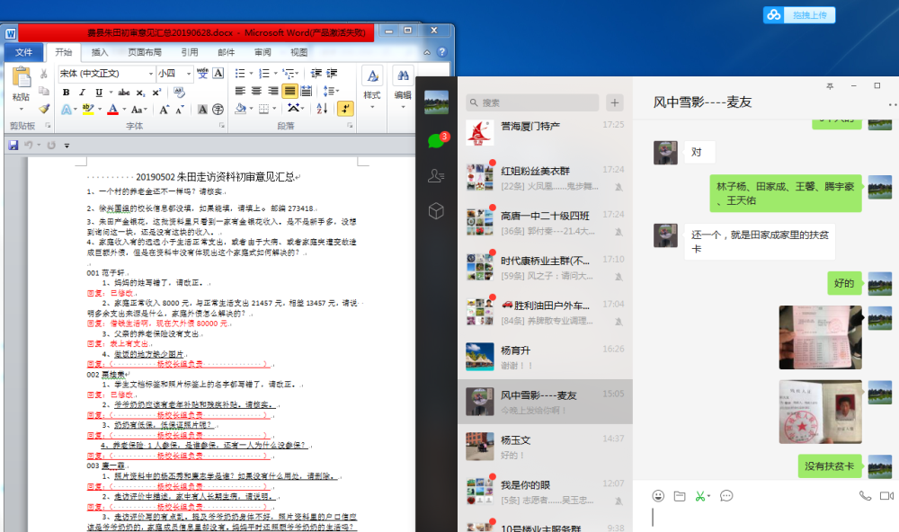Collapse the Word ribbon with caret button
The width and height of the screenshot is (899, 532).
pos(427,52)
